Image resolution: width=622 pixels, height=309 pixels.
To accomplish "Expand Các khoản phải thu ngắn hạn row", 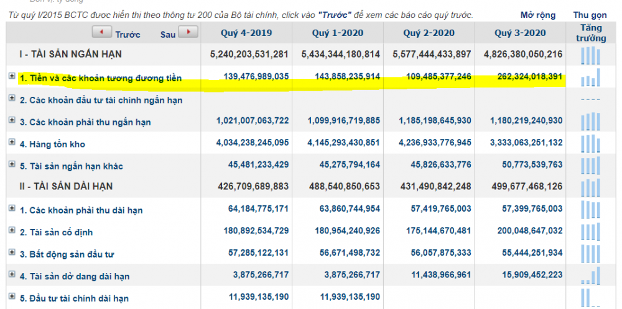I will 12,120.
